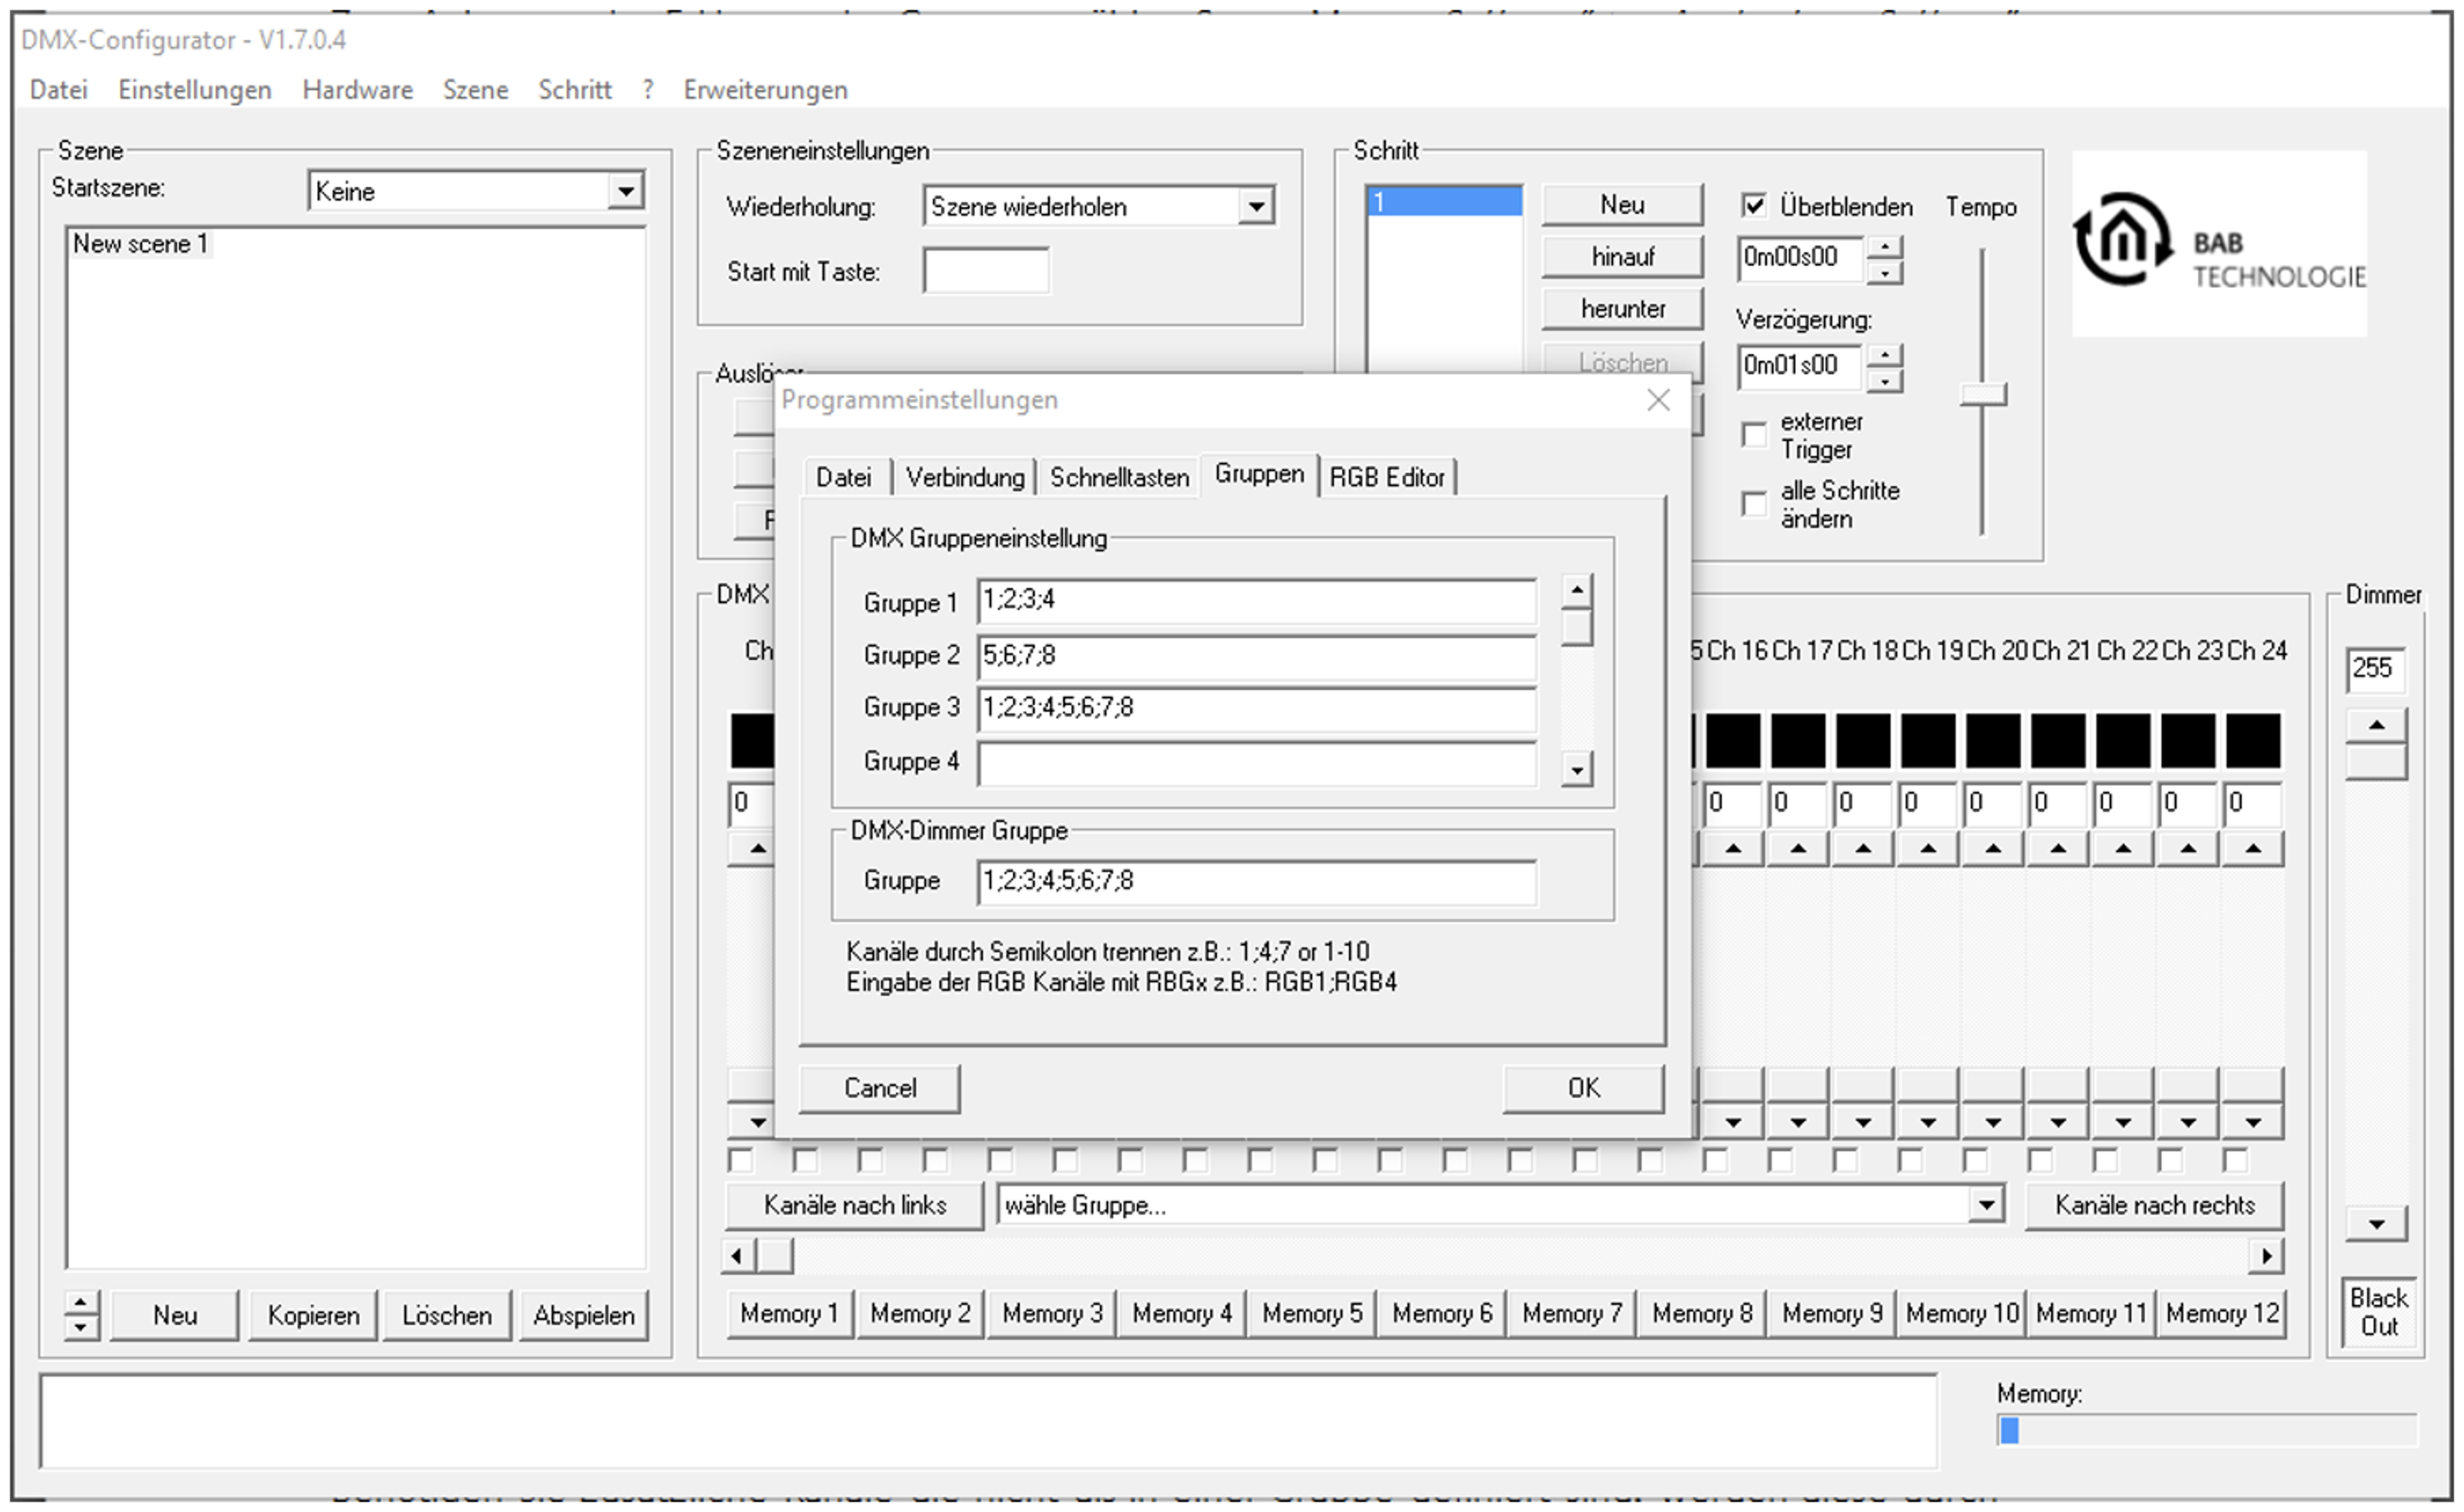The height and width of the screenshot is (1512, 2464).
Task: Click Cancel in Programmeinstellungen dialog
Action: (x=879, y=1088)
